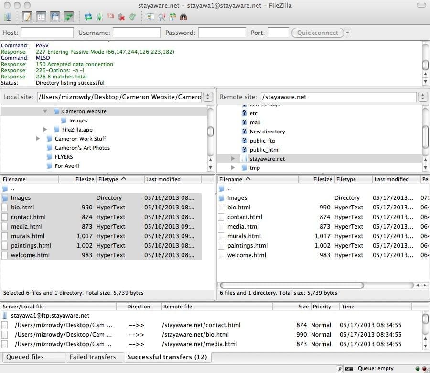The width and height of the screenshot is (430, 373).
Task: Switch to the Failed transfers tab
Action: click(x=93, y=357)
